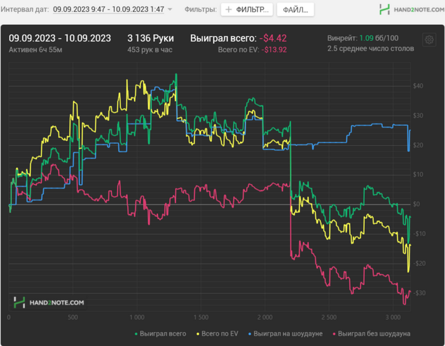Viewport: 445px width, 346px height.
Task: Click the 'Всего по EV: -$13.92' value
Action: click(252, 50)
